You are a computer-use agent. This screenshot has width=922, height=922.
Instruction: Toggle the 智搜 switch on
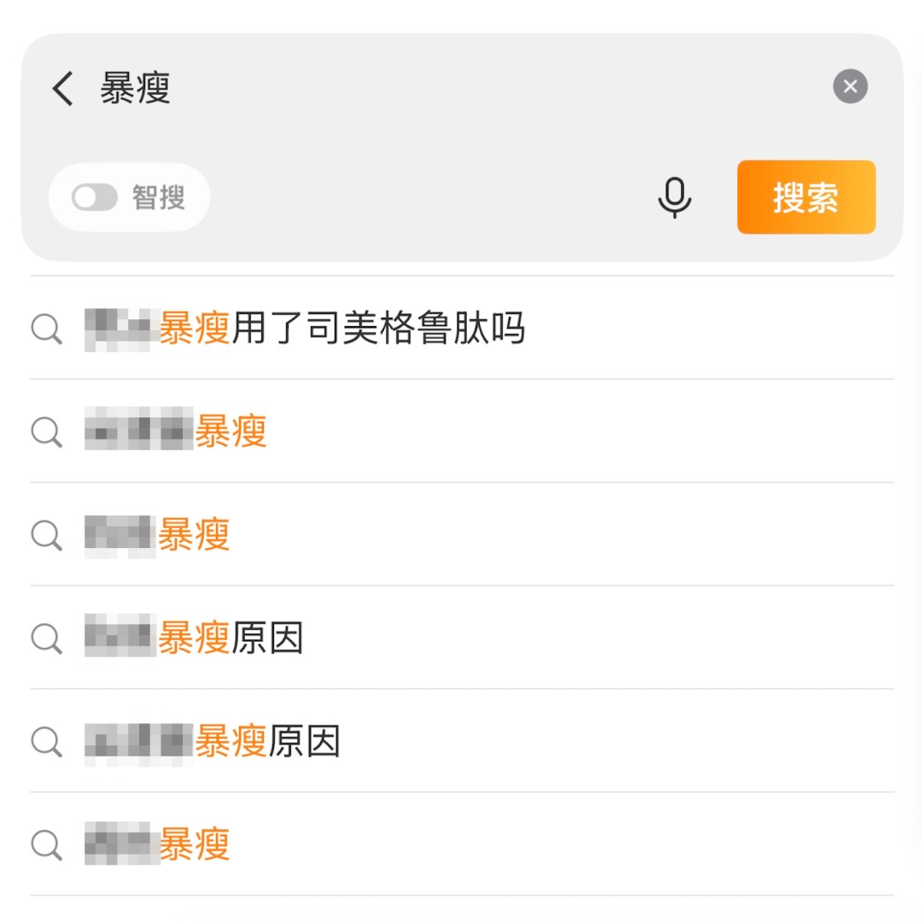(95, 198)
